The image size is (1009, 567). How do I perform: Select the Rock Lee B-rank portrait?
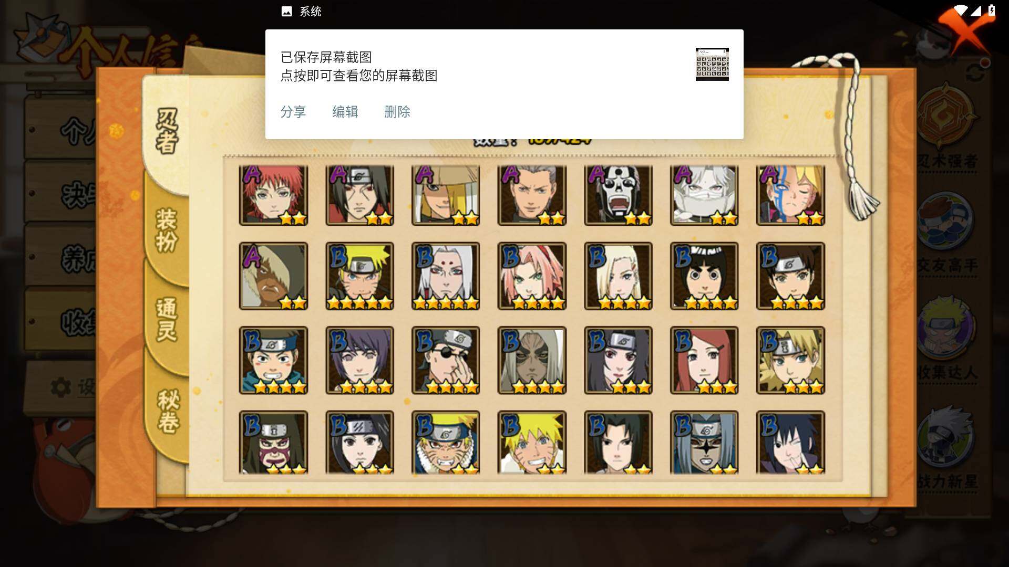704,276
